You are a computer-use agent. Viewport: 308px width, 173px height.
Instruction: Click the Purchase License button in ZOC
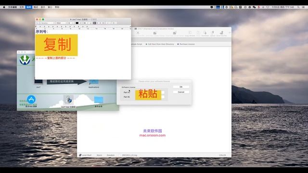coord(186,44)
